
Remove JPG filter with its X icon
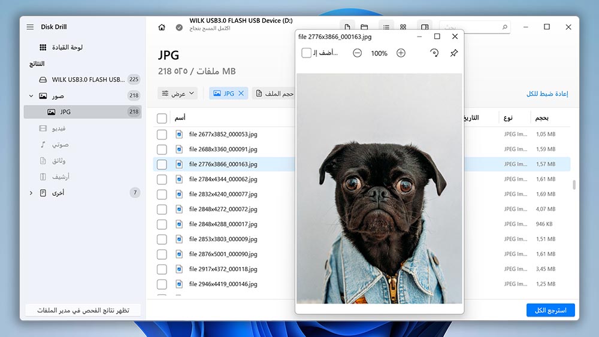[x=241, y=93]
